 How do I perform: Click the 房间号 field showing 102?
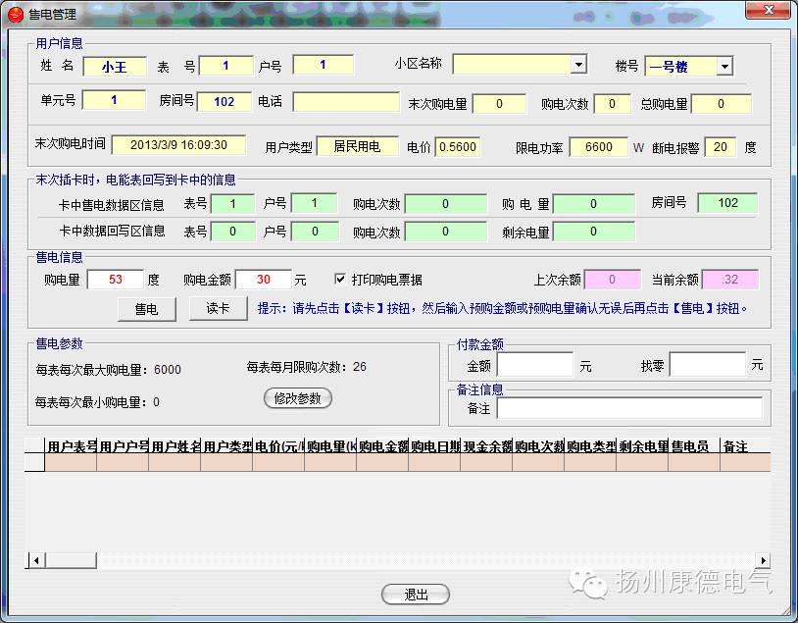(x=225, y=102)
